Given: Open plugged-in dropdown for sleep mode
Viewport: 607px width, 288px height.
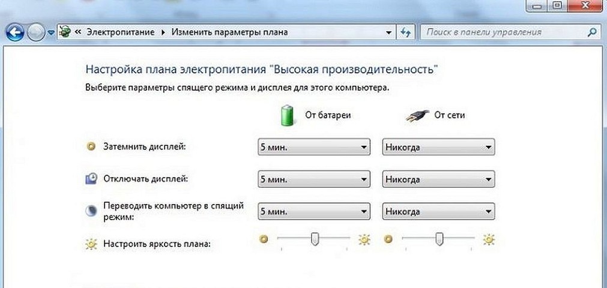Looking at the screenshot, I should coord(439,211).
